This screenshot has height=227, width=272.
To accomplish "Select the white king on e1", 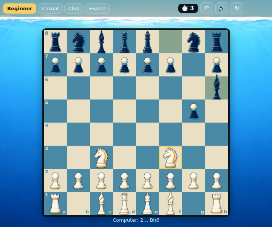I will (x=147, y=204).
